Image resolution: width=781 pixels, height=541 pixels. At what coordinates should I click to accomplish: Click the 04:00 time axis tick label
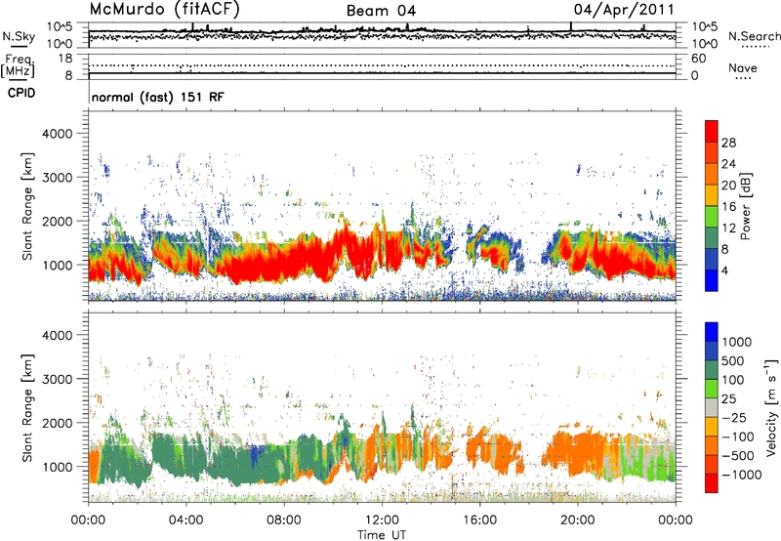185,520
